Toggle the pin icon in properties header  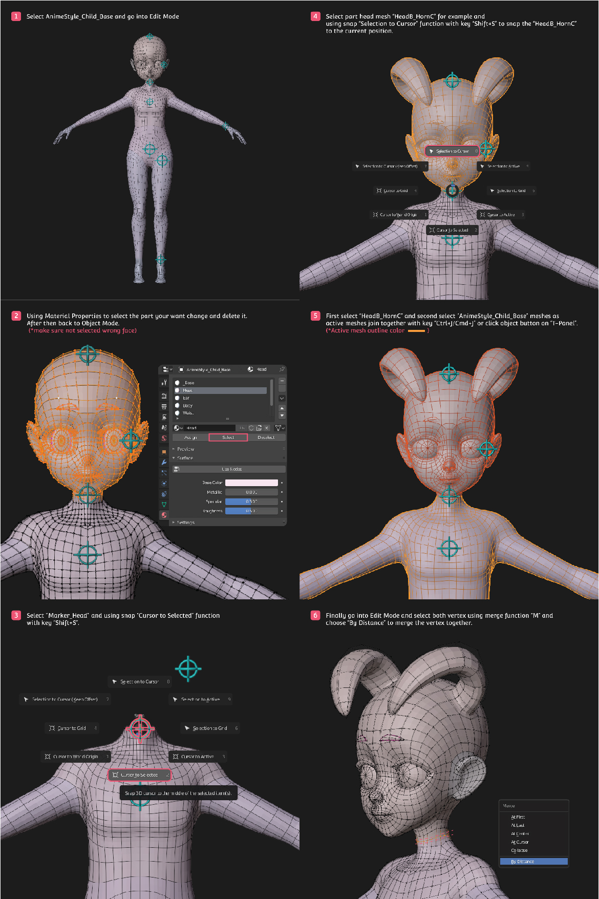point(282,369)
